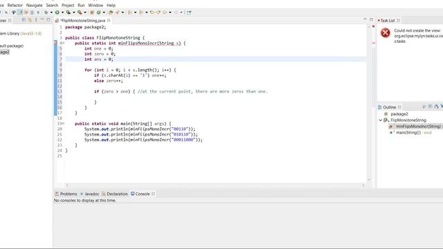The height and width of the screenshot is (249, 443).
Task: Open the Navigate menu
Action: pos(34,5)
